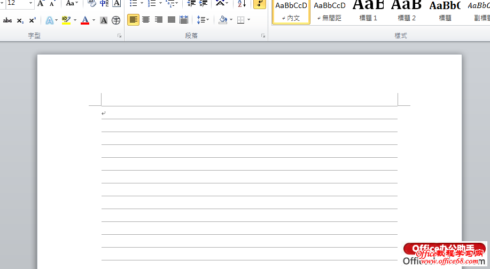Insert multilevel list

pos(170,3)
